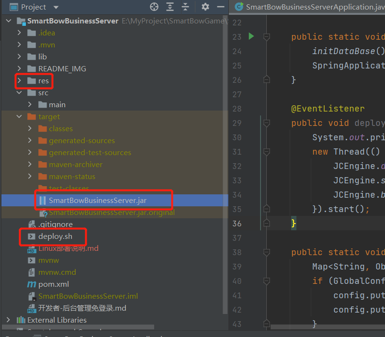Select the README_IMG folder
This screenshot has height=337, width=385.
click(62, 68)
